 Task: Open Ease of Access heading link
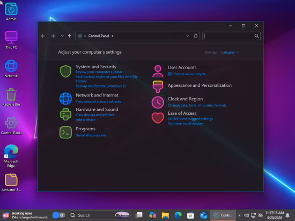click(182, 113)
